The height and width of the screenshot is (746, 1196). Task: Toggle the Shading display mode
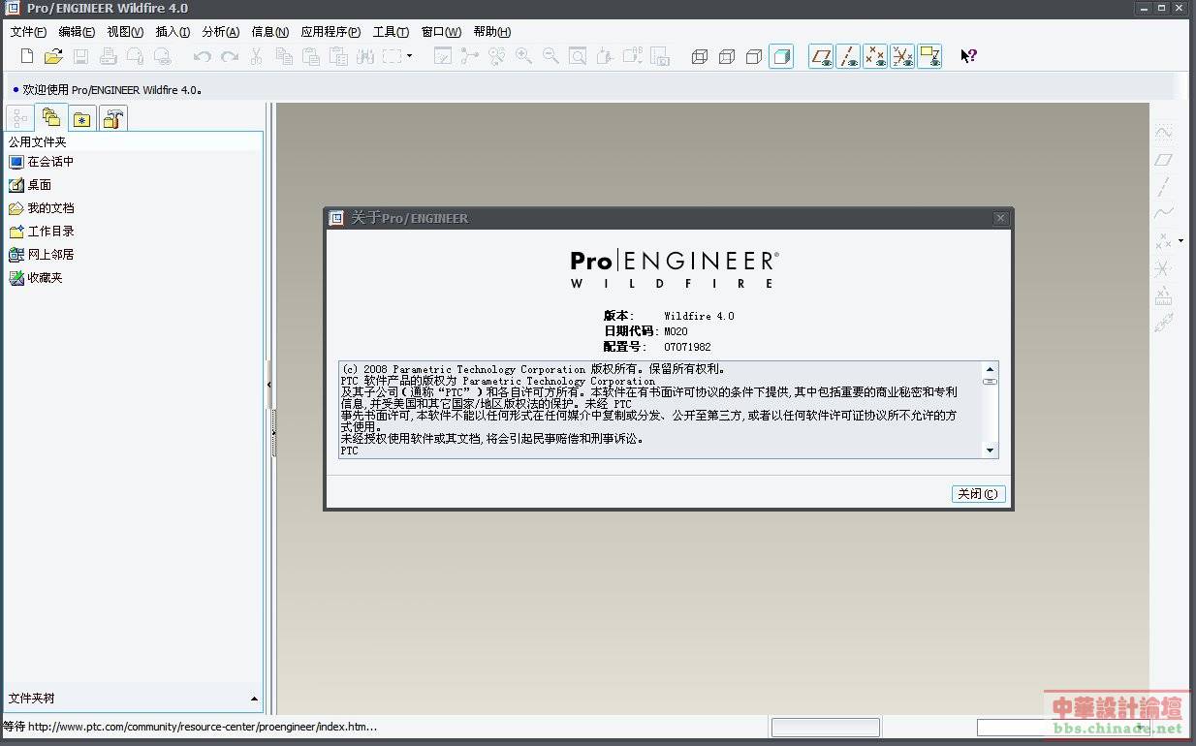pyautogui.click(x=781, y=56)
